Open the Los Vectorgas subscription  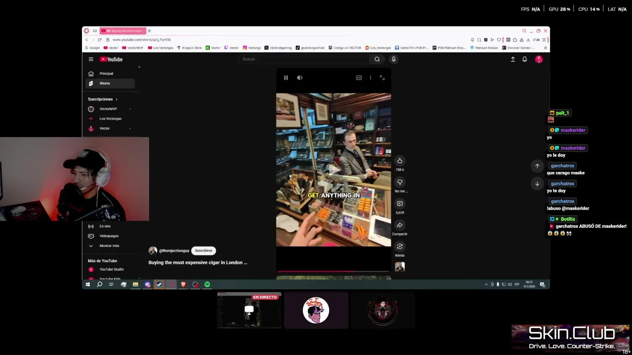(x=110, y=119)
